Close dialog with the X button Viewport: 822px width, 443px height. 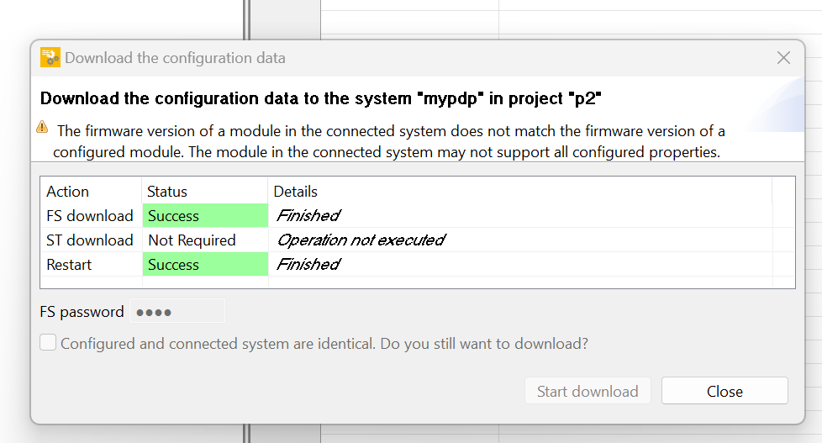point(783,58)
